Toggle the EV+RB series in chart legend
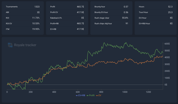Screen dimensions: 178x104 [80, 95]
